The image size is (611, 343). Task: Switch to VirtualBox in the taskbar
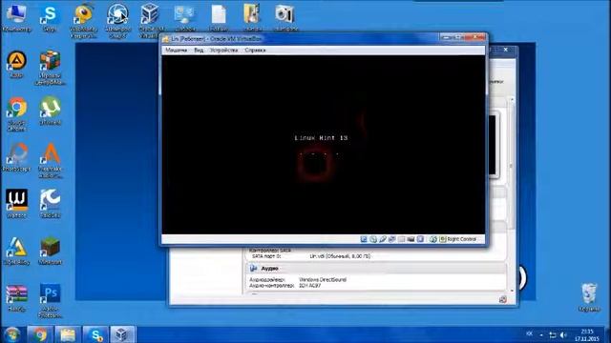(x=122, y=334)
